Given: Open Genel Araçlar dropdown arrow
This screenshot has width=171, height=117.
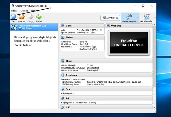Looking at the screenshot, I should [x=155, y=18].
